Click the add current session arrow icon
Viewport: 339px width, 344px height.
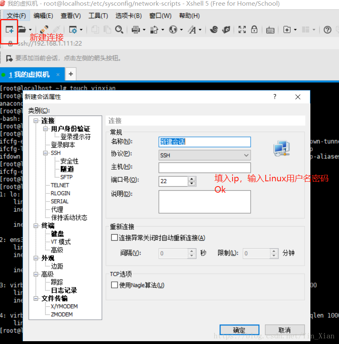9,59
